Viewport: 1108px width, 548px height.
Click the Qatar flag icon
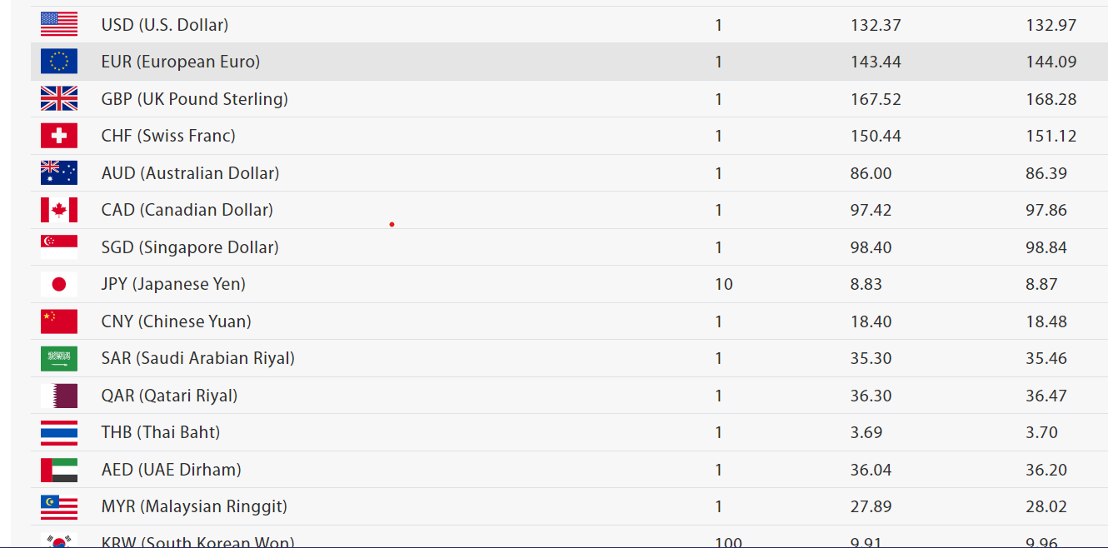coord(59,396)
